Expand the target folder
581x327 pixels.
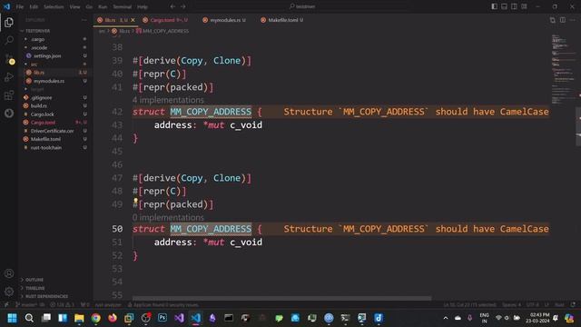37,89
